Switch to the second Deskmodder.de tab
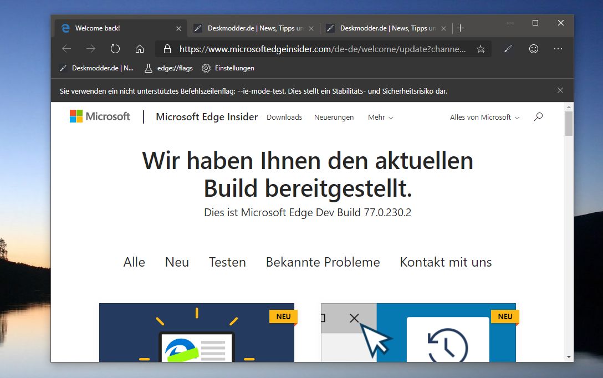This screenshot has height=378, width=603. 254,28
